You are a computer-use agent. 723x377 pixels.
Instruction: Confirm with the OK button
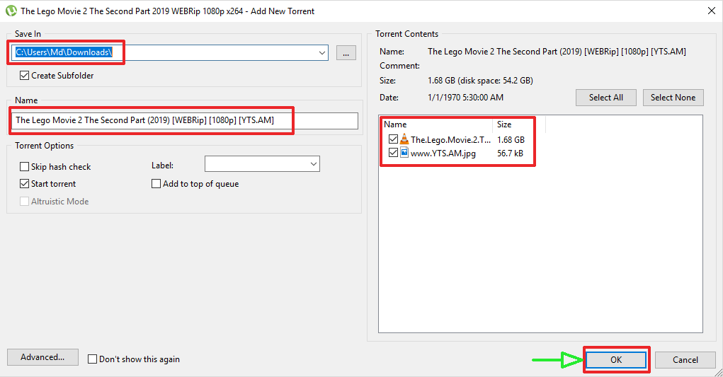pyautogui.click(x=616, y=360)
